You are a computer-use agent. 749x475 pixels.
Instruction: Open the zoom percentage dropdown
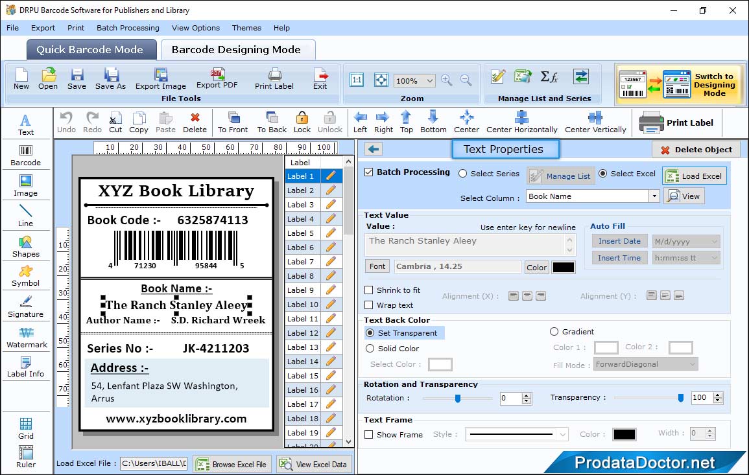click(429, 80)
